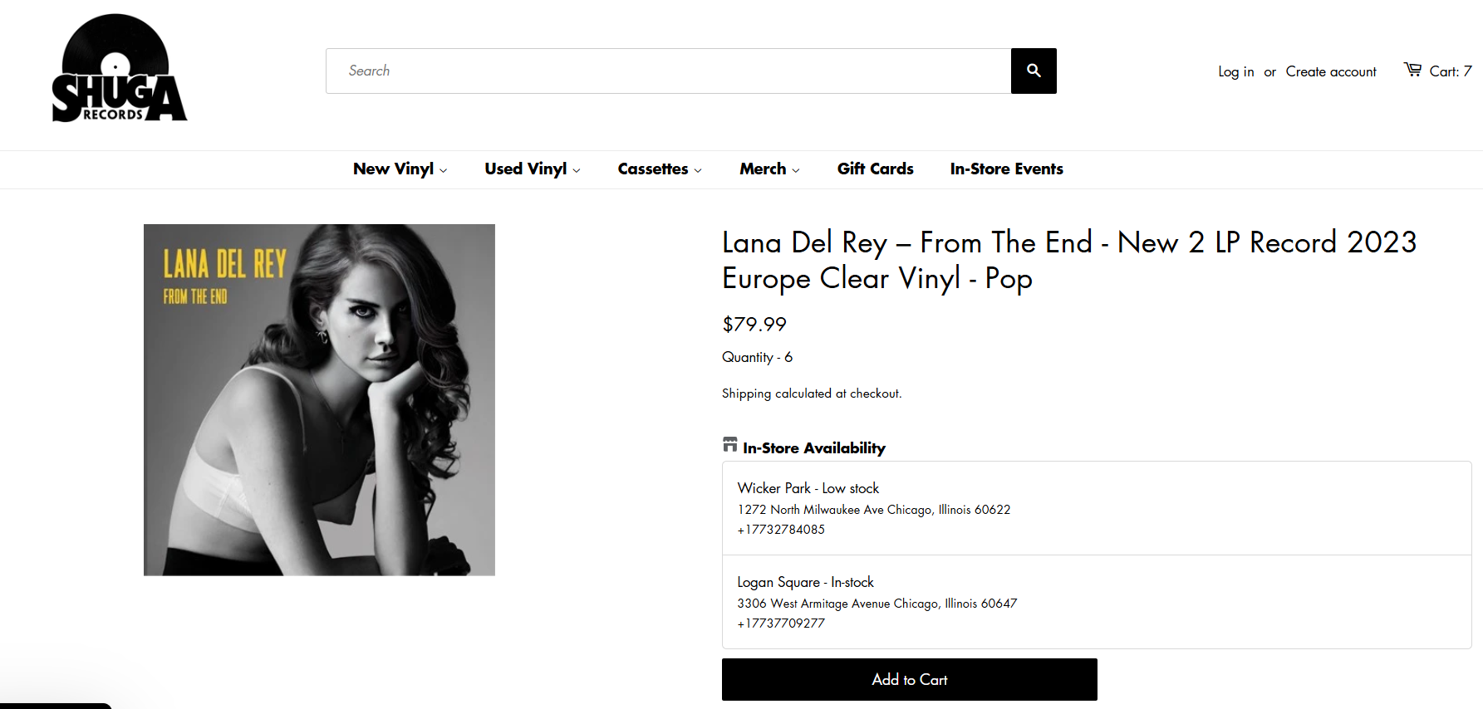Image resolution: width=1483 pixels, height=709 pixels.
Task: Click the search magnifier button
Action: (x=1034, y=71)
